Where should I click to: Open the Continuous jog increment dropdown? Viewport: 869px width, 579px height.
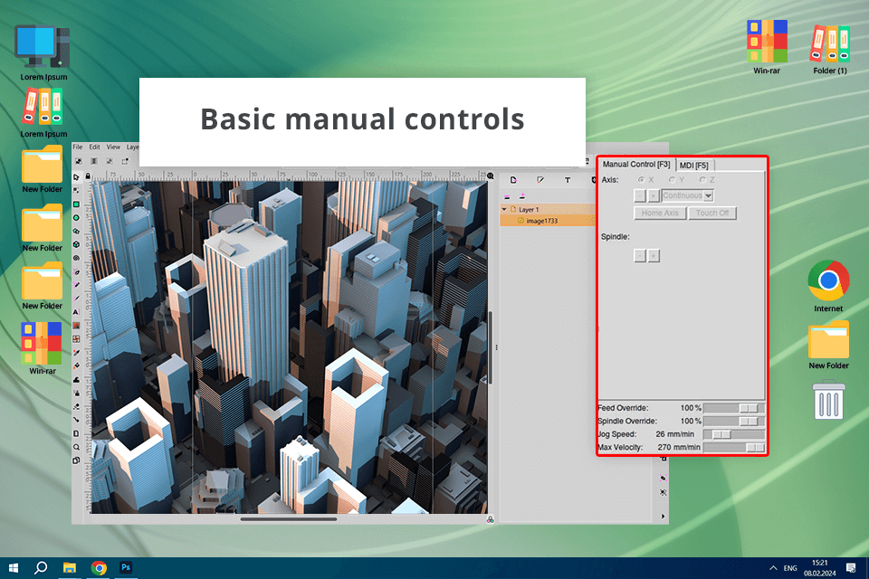688,195
